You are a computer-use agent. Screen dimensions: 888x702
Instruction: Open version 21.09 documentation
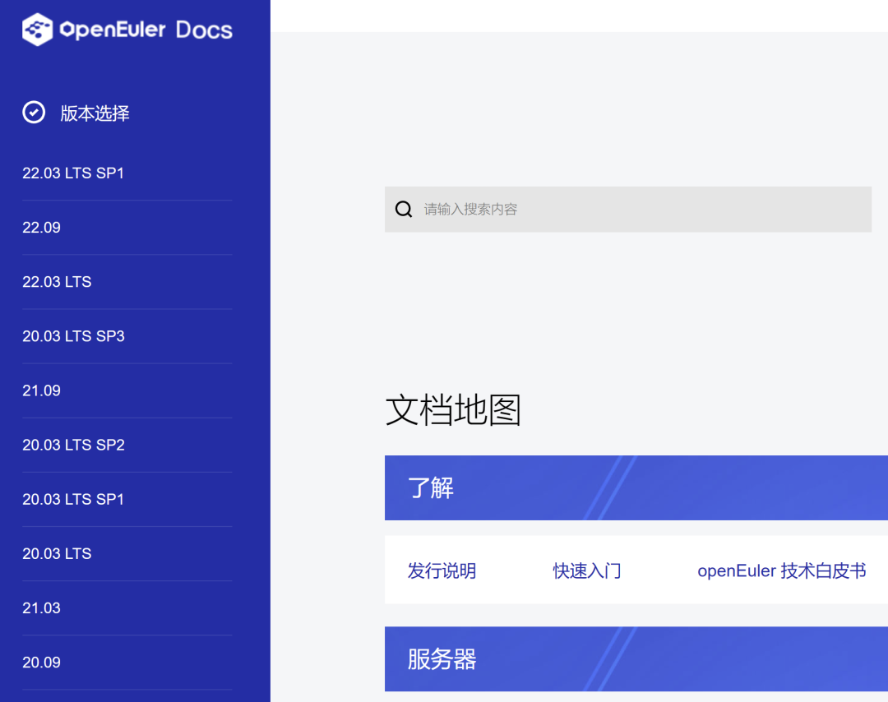click(x=42, y=390)
